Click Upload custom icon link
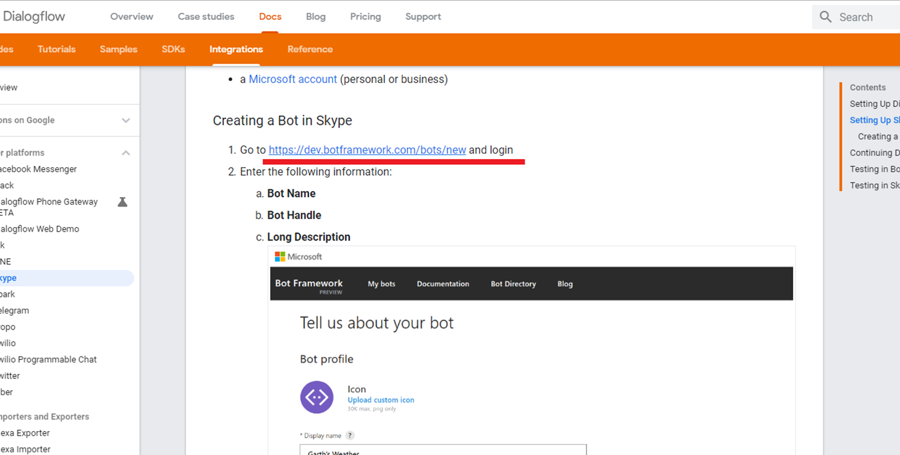Image resolution: width=900 pixels, height=455 pixels. click(x=380, y=400)
